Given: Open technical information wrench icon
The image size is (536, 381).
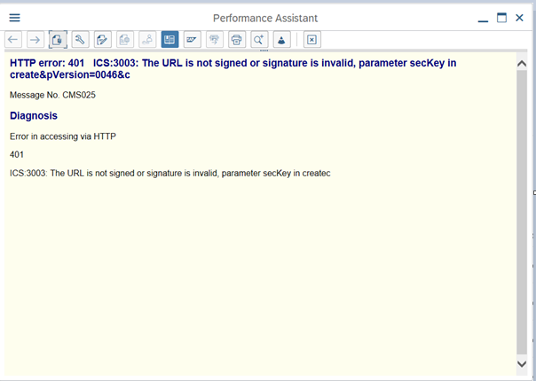Looking at the screenshot, I should click(x=81, y=40).
